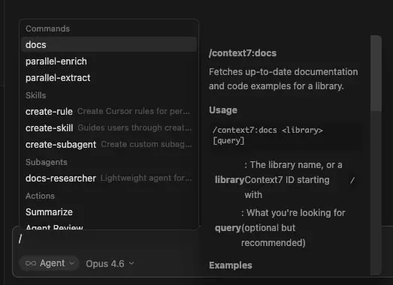The height and width of the screenshot is (285, 393).
Task: Click the /context7:docs heading
Action: 243,53
